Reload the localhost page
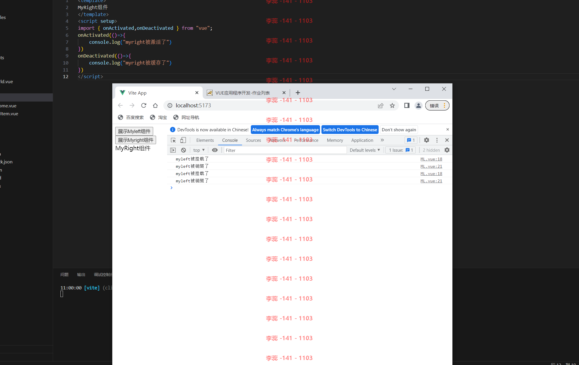Viewport: 579px width, 365px height. [x=144, y=105]
